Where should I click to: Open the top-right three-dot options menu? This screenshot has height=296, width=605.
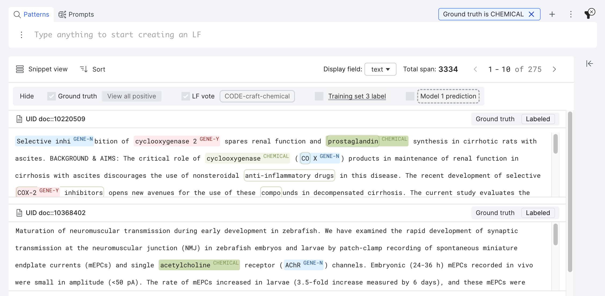point(571,14)
